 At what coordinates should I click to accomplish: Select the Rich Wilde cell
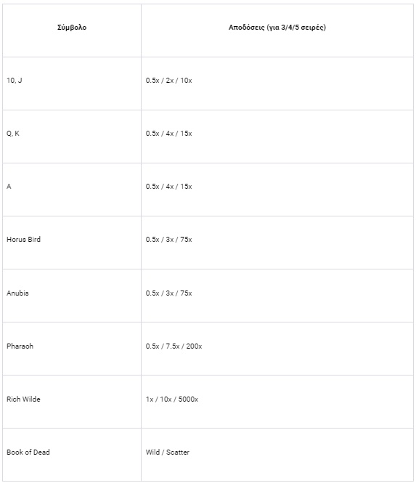pyautogui.click(x=72, y=402)
